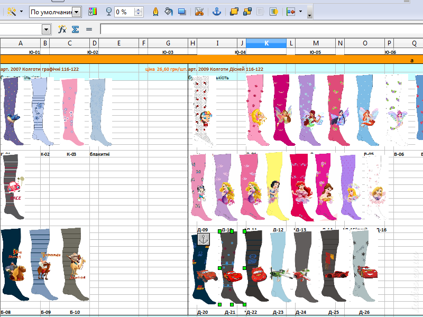The width and height of the screenshot is (423, 317).
Task: Select the light blue tights with green airplane
Action: 281,267
